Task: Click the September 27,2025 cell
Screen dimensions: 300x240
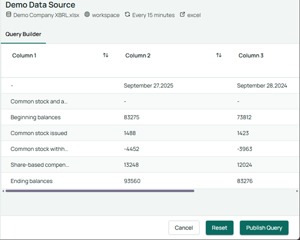Action: (149, 86)
